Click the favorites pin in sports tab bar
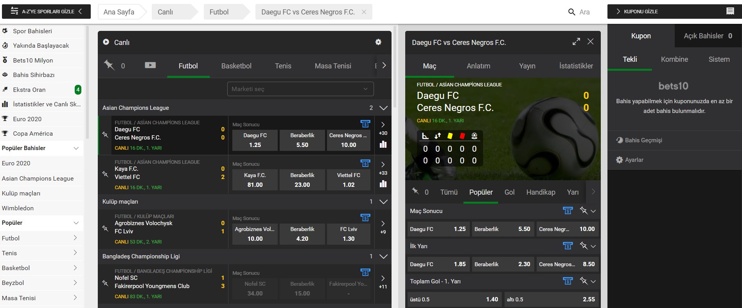Image resolution: width=742 pixels, height=308 pixels. (x=109, y=65)
